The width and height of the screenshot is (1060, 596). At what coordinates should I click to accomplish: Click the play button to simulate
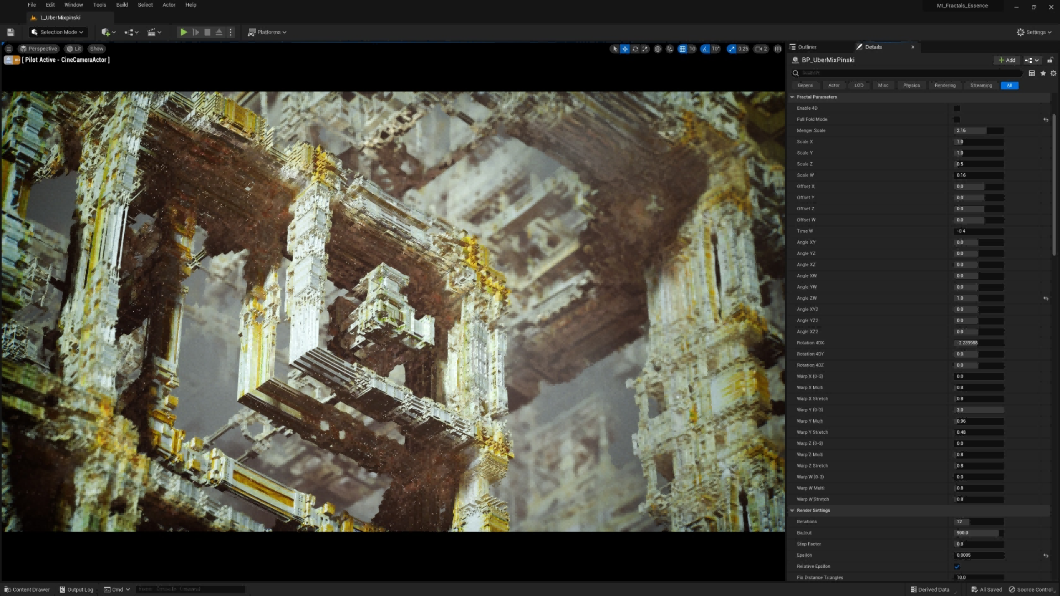click(x=183, y=32)
